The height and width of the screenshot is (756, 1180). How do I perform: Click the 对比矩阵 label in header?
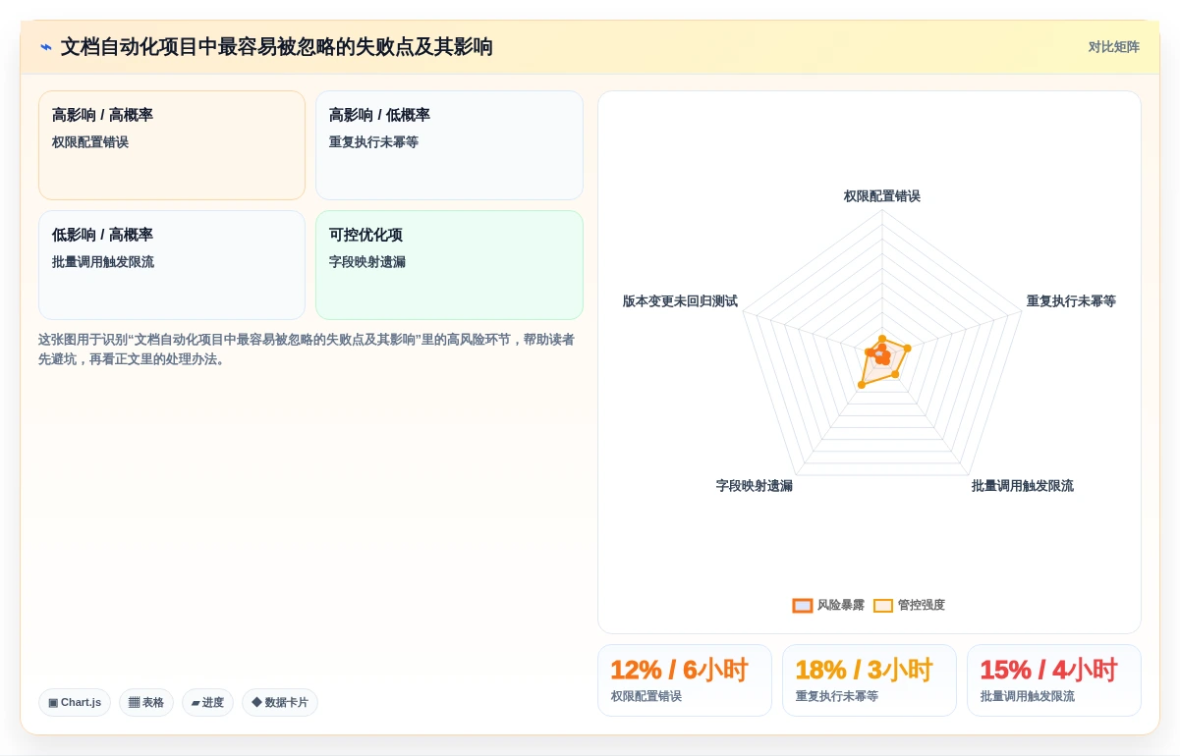coord(1113,47)
